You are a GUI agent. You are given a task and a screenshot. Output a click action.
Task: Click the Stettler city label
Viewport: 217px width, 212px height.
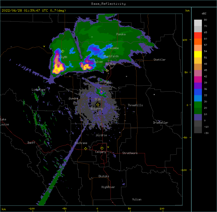click(160, 60)
